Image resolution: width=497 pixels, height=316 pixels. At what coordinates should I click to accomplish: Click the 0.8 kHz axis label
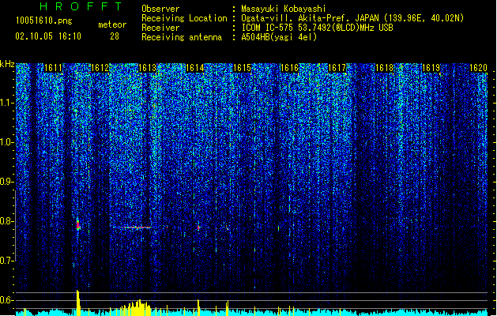pos(6,221)
